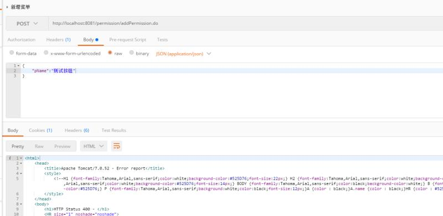
Task: Click the request URL input field
Action: click(245, 24)
